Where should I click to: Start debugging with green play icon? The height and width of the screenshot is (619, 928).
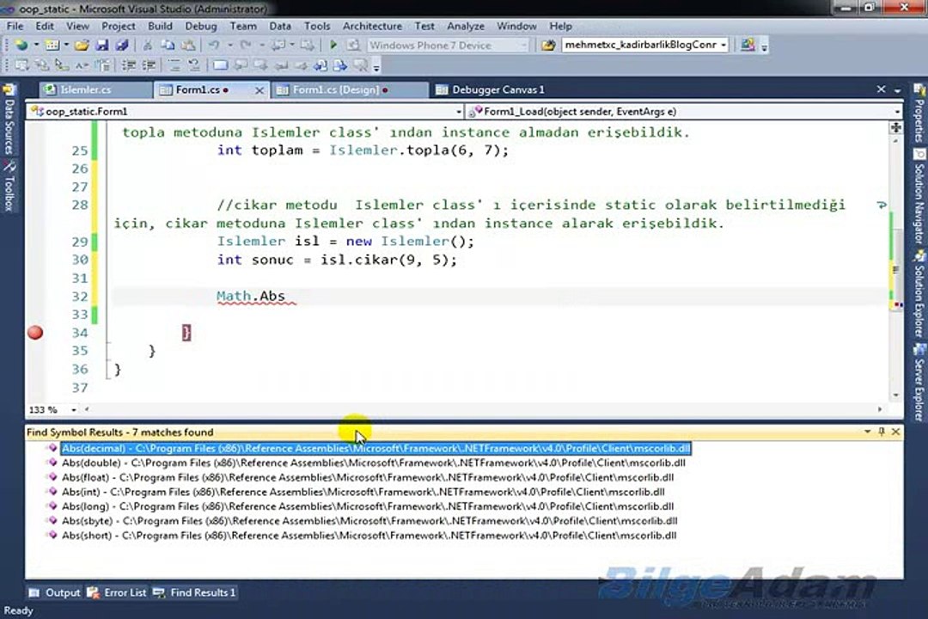point(333,45)
